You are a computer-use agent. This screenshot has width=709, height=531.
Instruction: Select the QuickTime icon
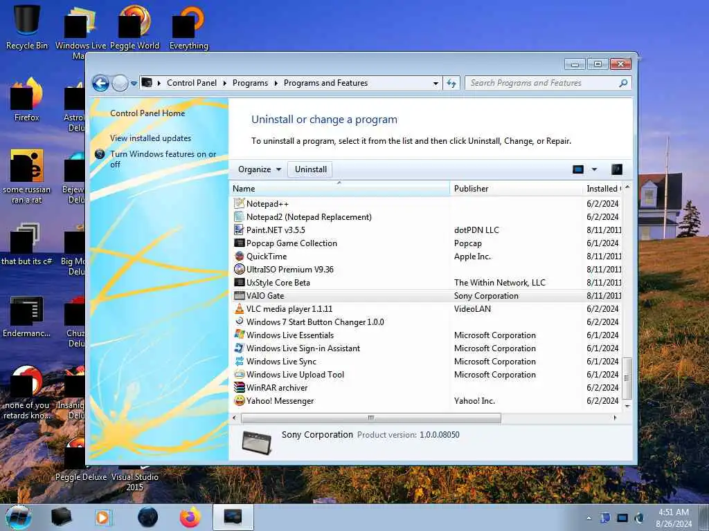pos(239,256)
